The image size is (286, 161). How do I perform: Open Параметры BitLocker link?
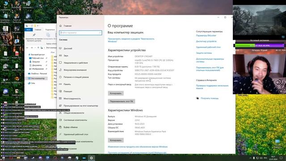click(x=206, y=36)
